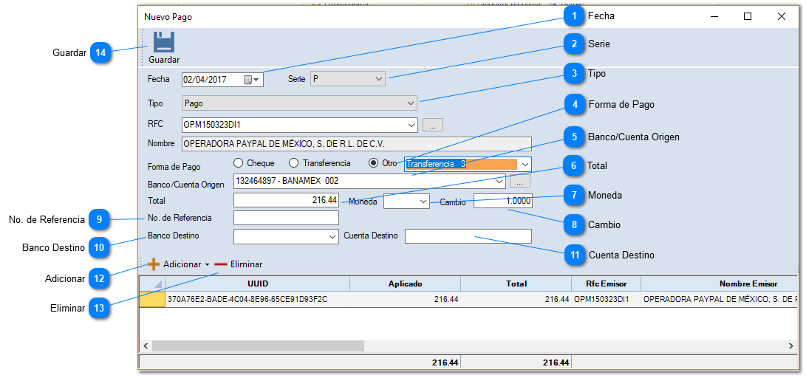Open the Fecha calendar picker icon

point(248,80)
